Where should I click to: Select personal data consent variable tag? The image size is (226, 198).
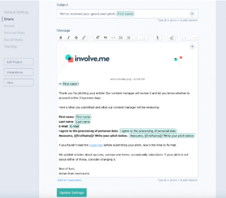click(x=148, y=131)
